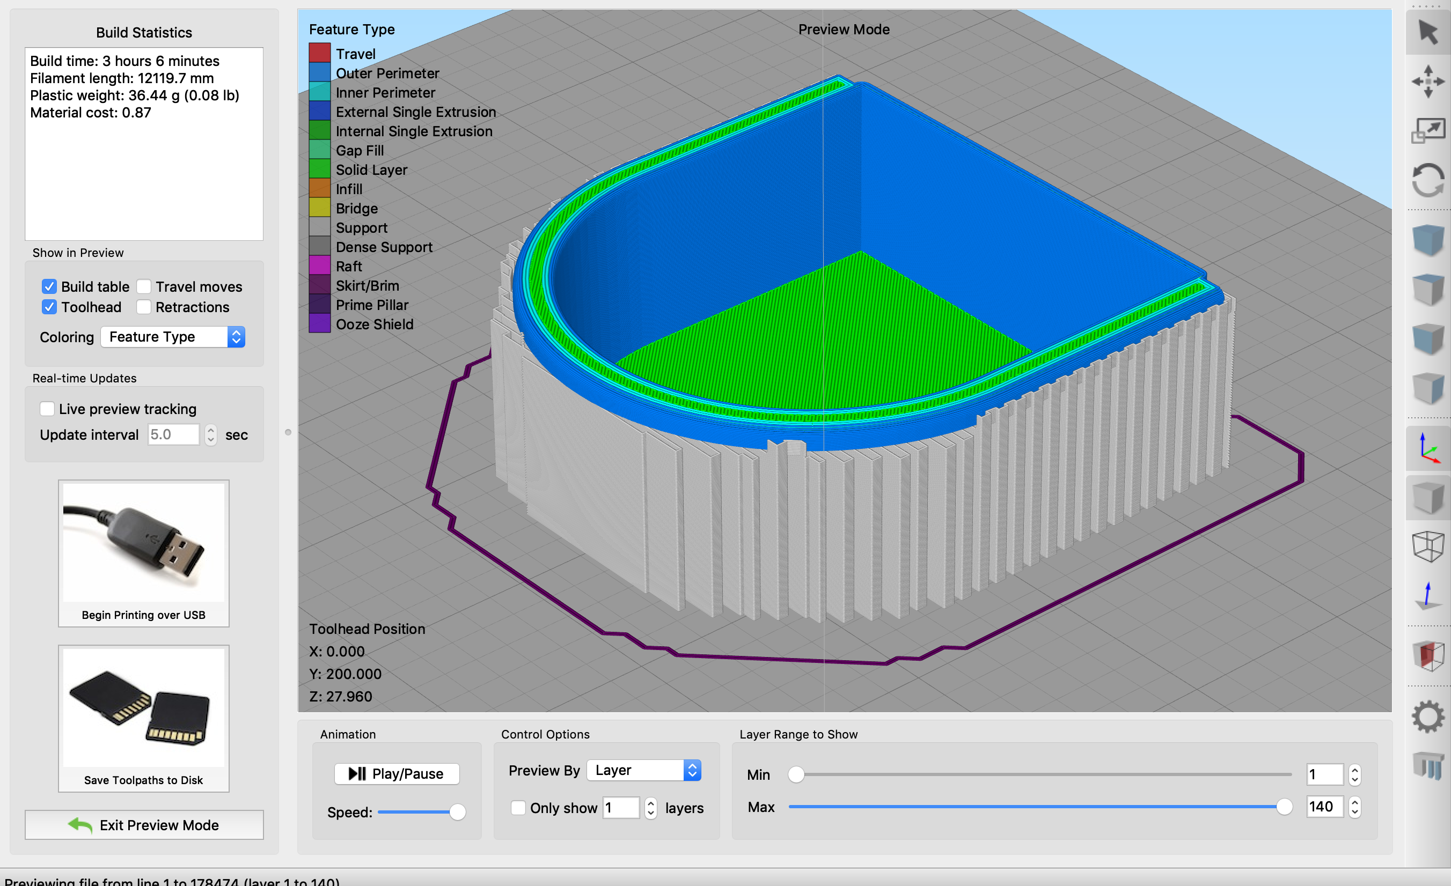This screenshot has height=886, width=1451.
Task: Click 'Filament length: 12119.7 mm' text
Action: point(122,78)
